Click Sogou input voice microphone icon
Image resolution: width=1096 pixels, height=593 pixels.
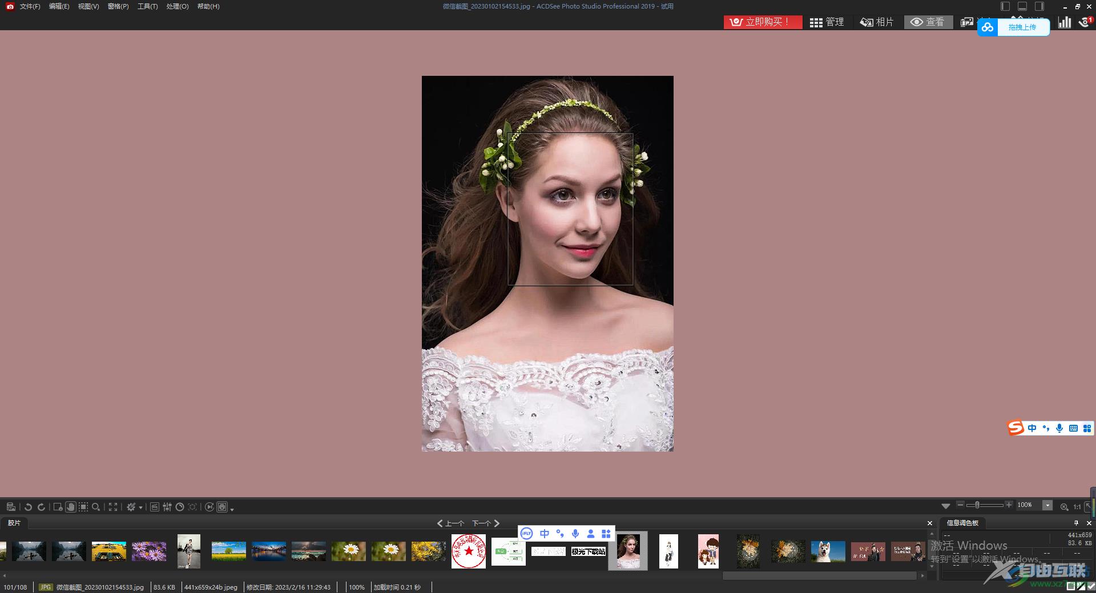(x=1059, y=428)
